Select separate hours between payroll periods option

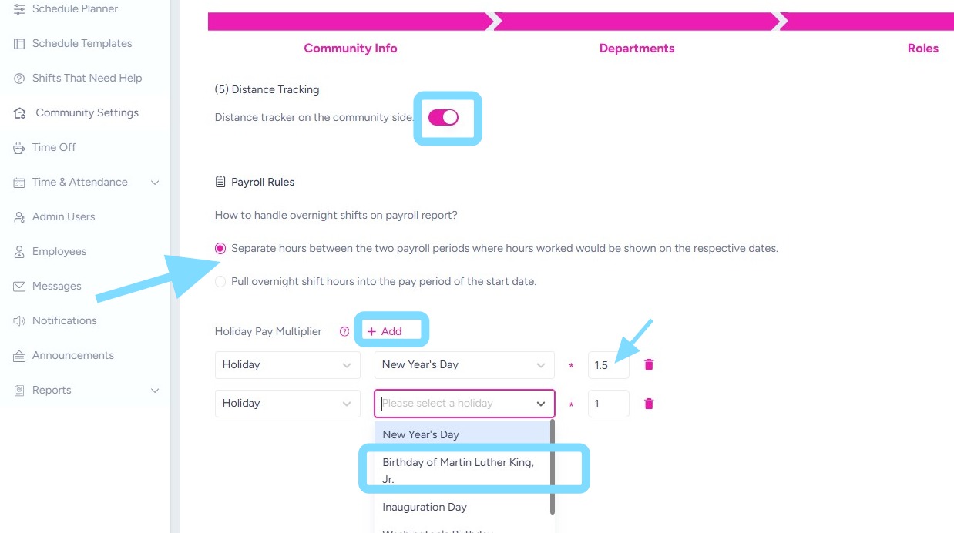[220, 249]
